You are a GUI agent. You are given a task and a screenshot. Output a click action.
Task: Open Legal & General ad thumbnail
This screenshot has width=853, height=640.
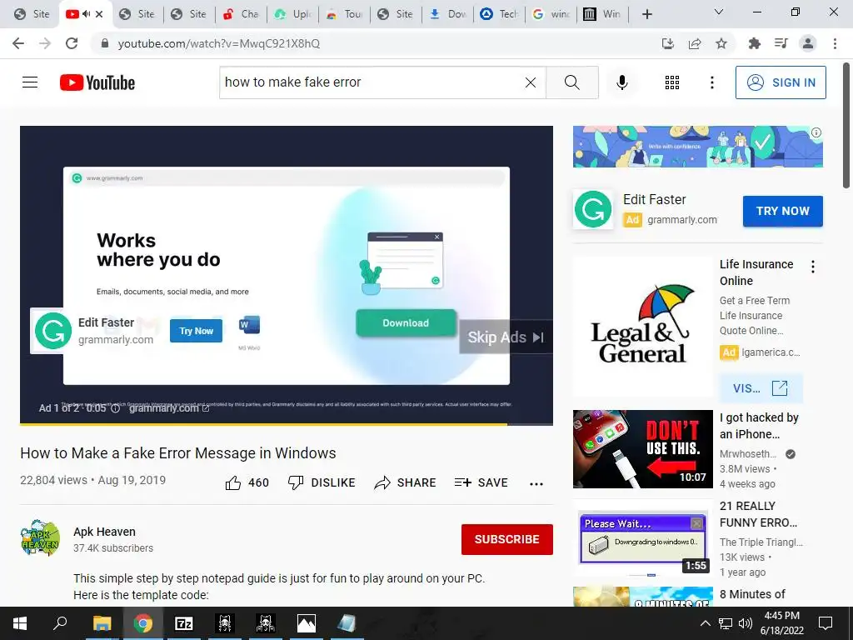[642, 327]
